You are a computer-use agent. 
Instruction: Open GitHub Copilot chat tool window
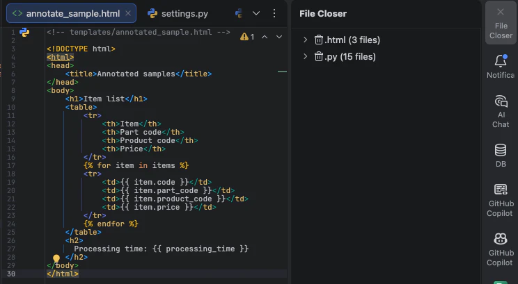tap(501, 200)
